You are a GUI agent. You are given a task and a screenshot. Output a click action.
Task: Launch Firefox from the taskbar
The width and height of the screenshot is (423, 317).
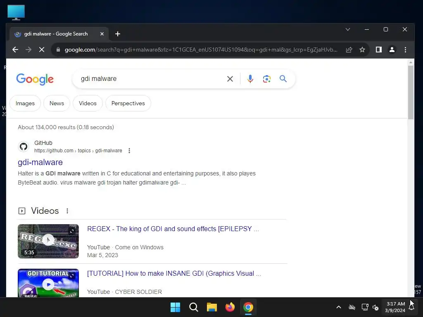(230, 307)
